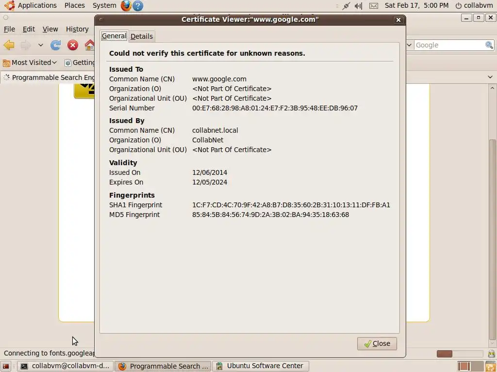Open the System menu

[x=104, y=5]
